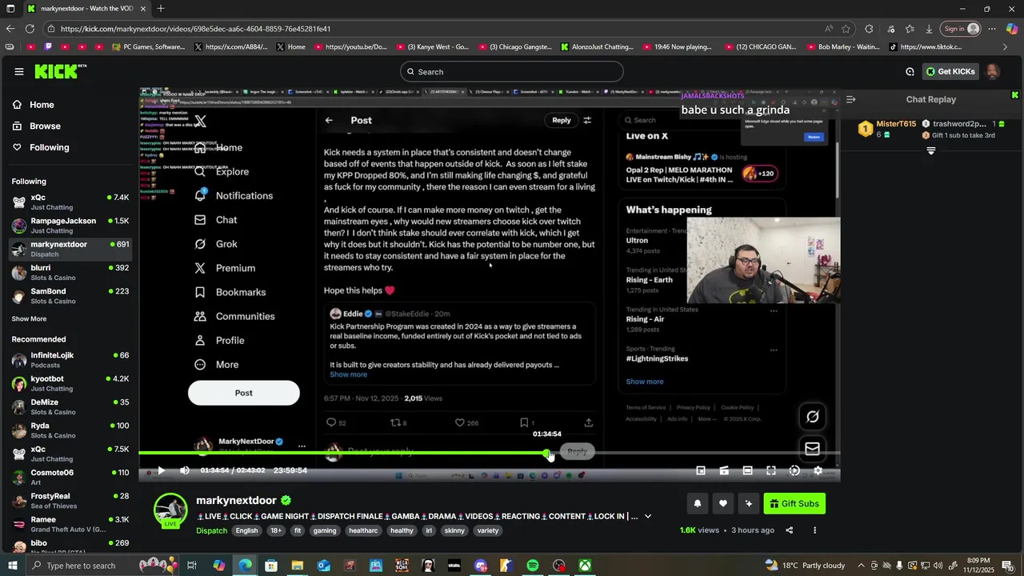Focus the Kick search box
1024x576 pixels.
(x=511, y=71)
